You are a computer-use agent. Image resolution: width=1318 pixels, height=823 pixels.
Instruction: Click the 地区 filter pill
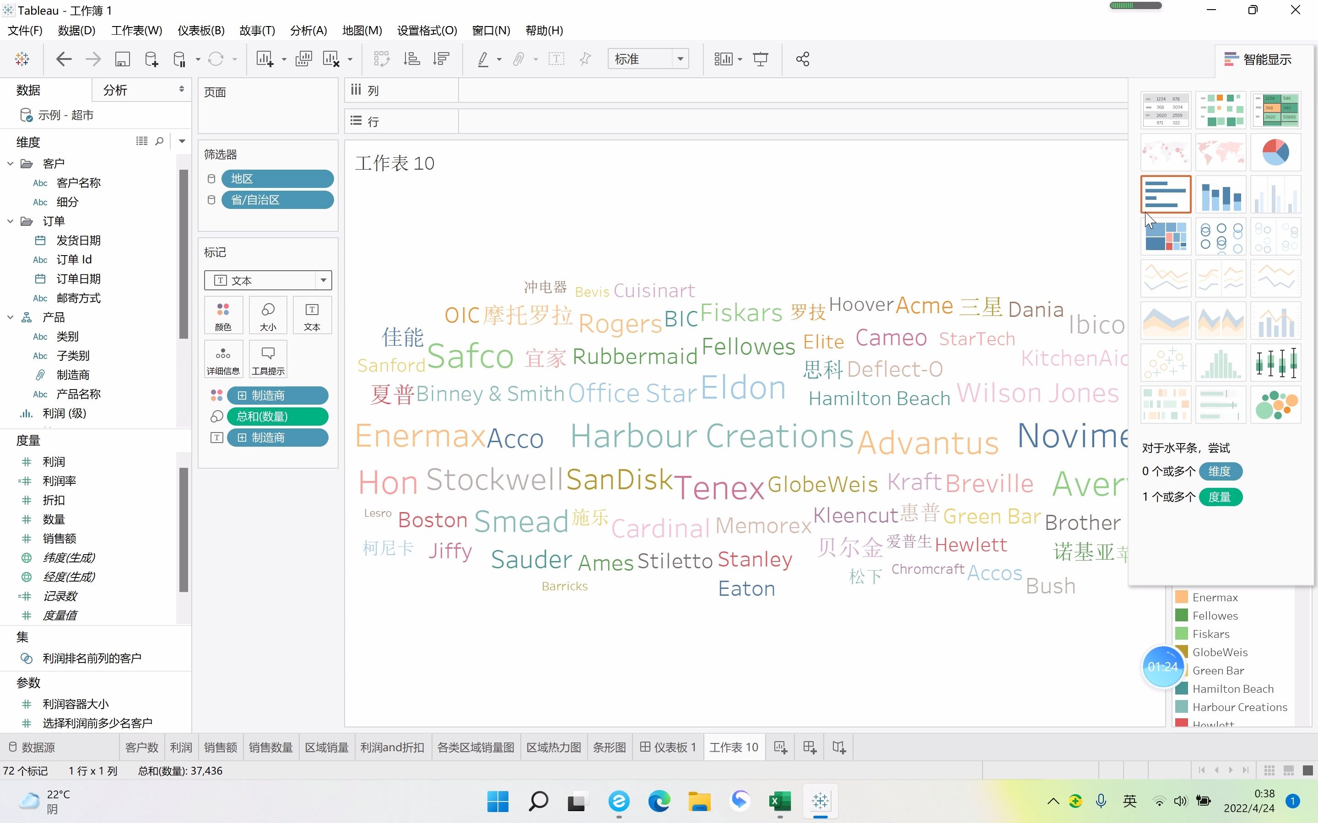(278, 178)
